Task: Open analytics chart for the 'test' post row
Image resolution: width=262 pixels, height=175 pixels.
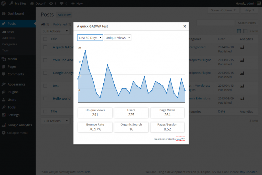Action: pyautogui.click(x=242, y=86)
